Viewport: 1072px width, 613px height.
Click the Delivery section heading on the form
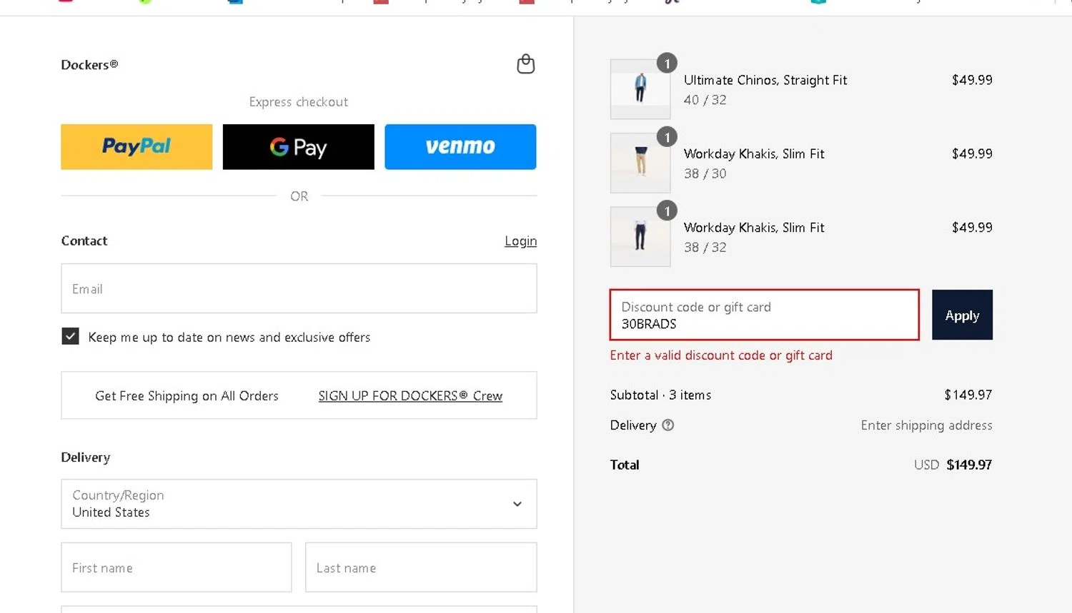pos(86,457)
